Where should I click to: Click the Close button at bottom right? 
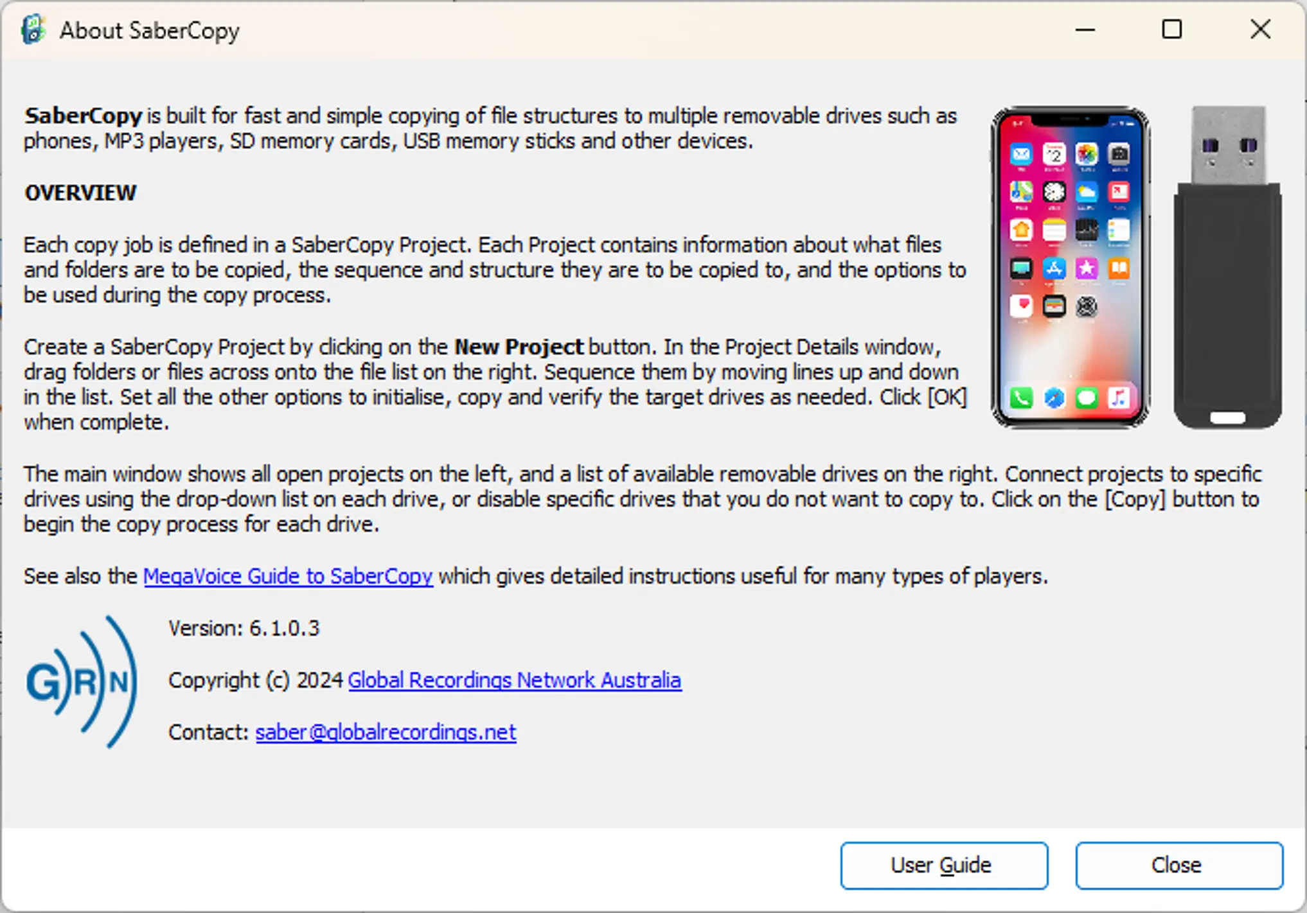pyautogui.click(x=1179, y=865)
